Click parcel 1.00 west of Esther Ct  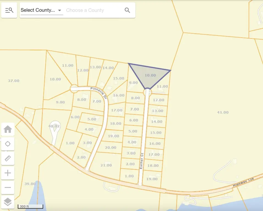click(129, 176)
